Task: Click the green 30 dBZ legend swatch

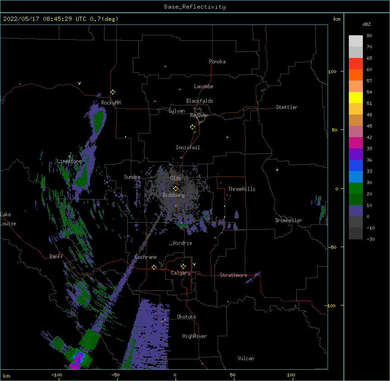Action: (356, 188)
